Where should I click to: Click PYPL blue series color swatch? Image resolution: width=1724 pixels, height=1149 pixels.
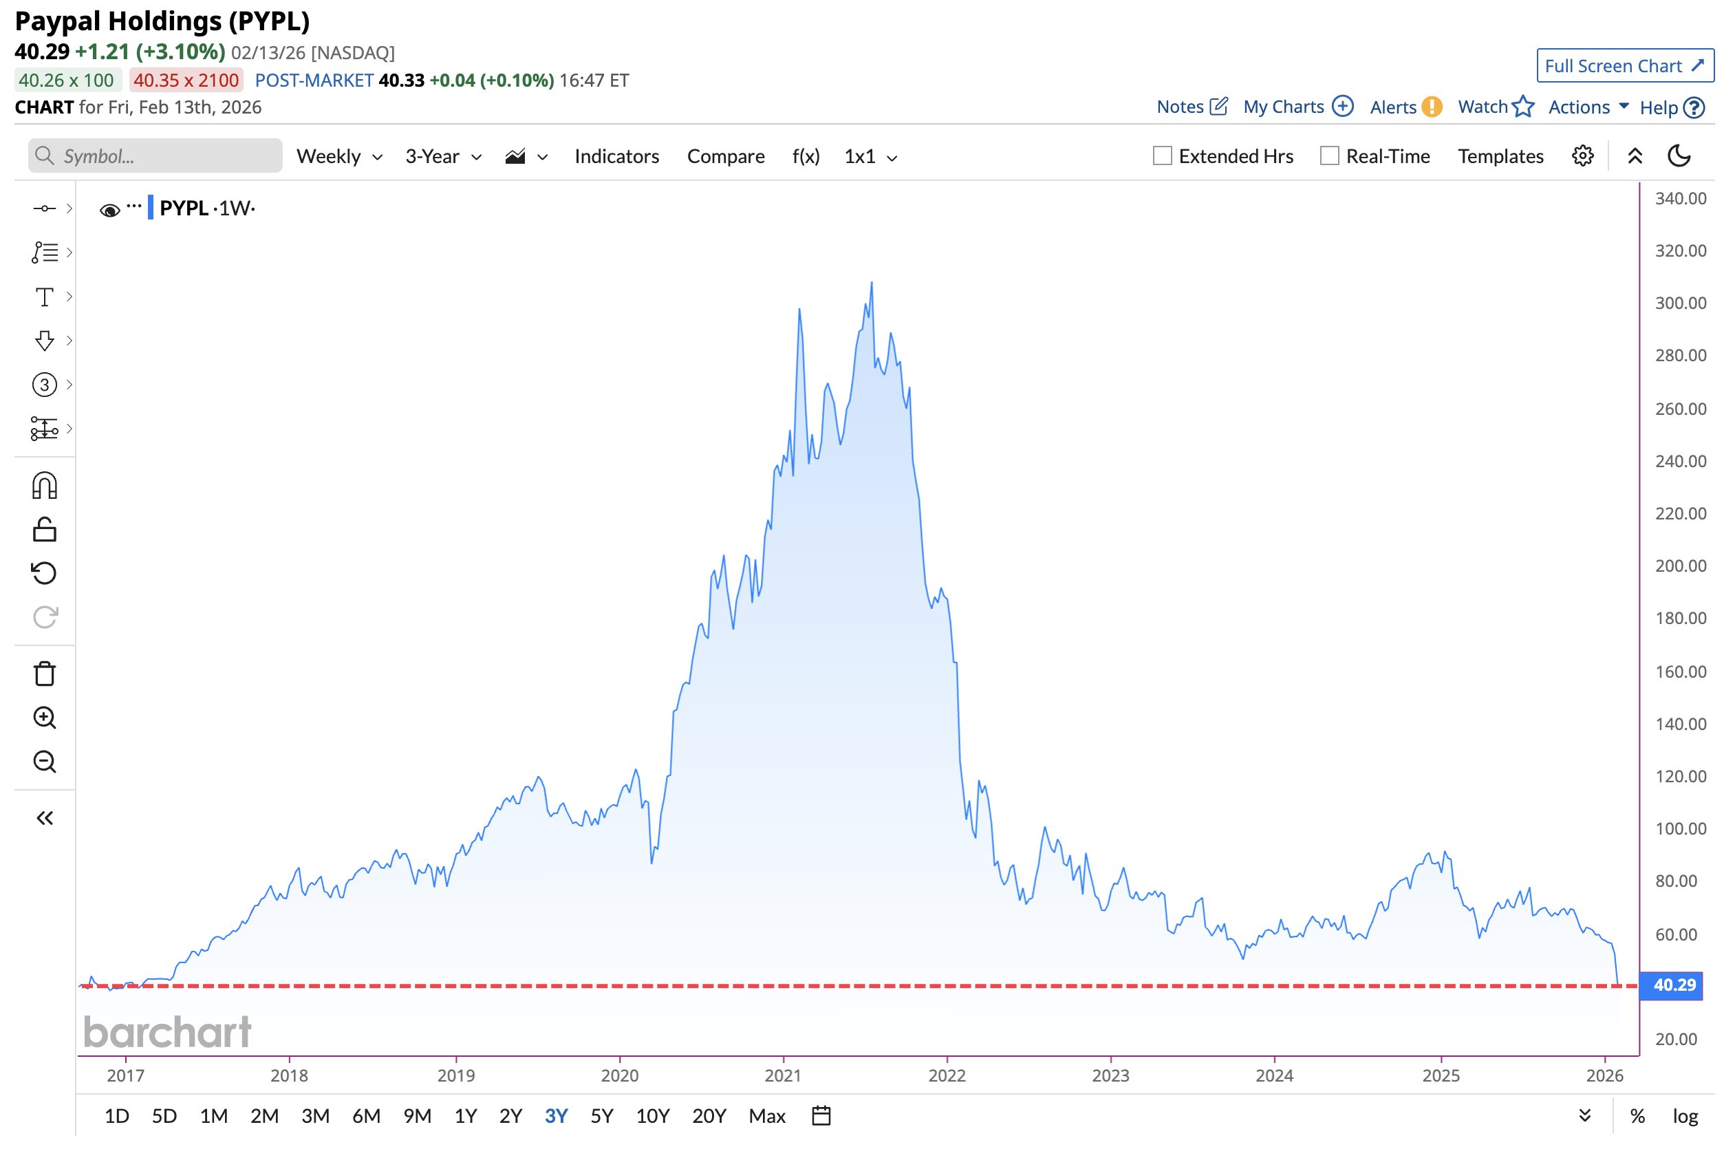(150, 208)
